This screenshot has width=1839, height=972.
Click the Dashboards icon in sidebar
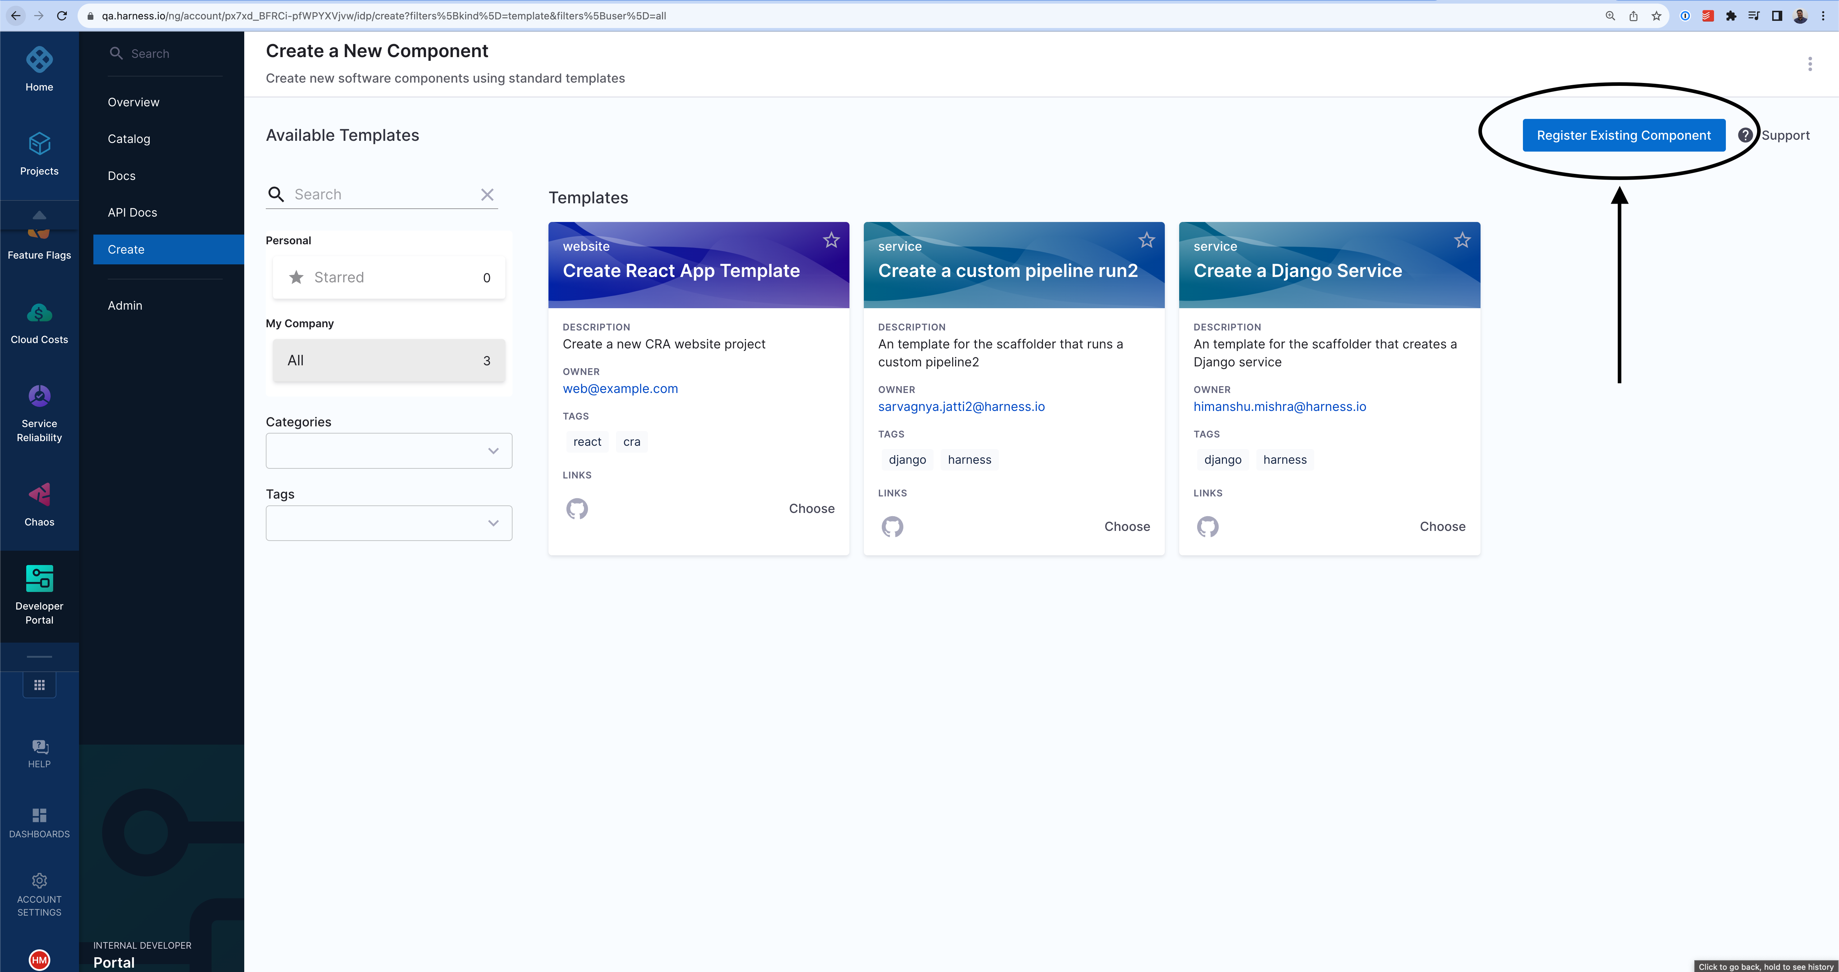point(39,816)
